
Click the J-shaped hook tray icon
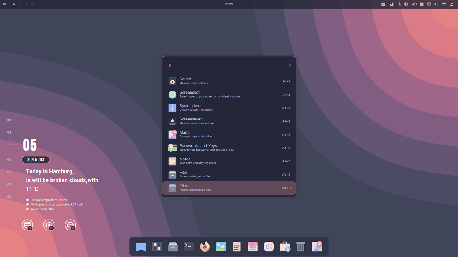tap(391, 4)
